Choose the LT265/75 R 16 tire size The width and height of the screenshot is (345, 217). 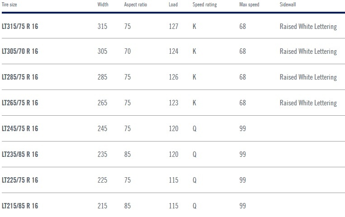click(20, 103)
